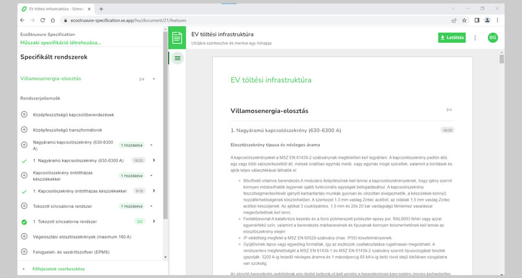Screen dimensions: 522x278
Task: Open the Chrome three-dot menu
Action: [498, 20]
